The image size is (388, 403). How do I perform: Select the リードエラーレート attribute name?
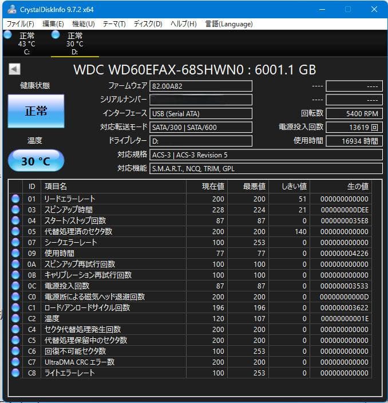tap(70, 199)
